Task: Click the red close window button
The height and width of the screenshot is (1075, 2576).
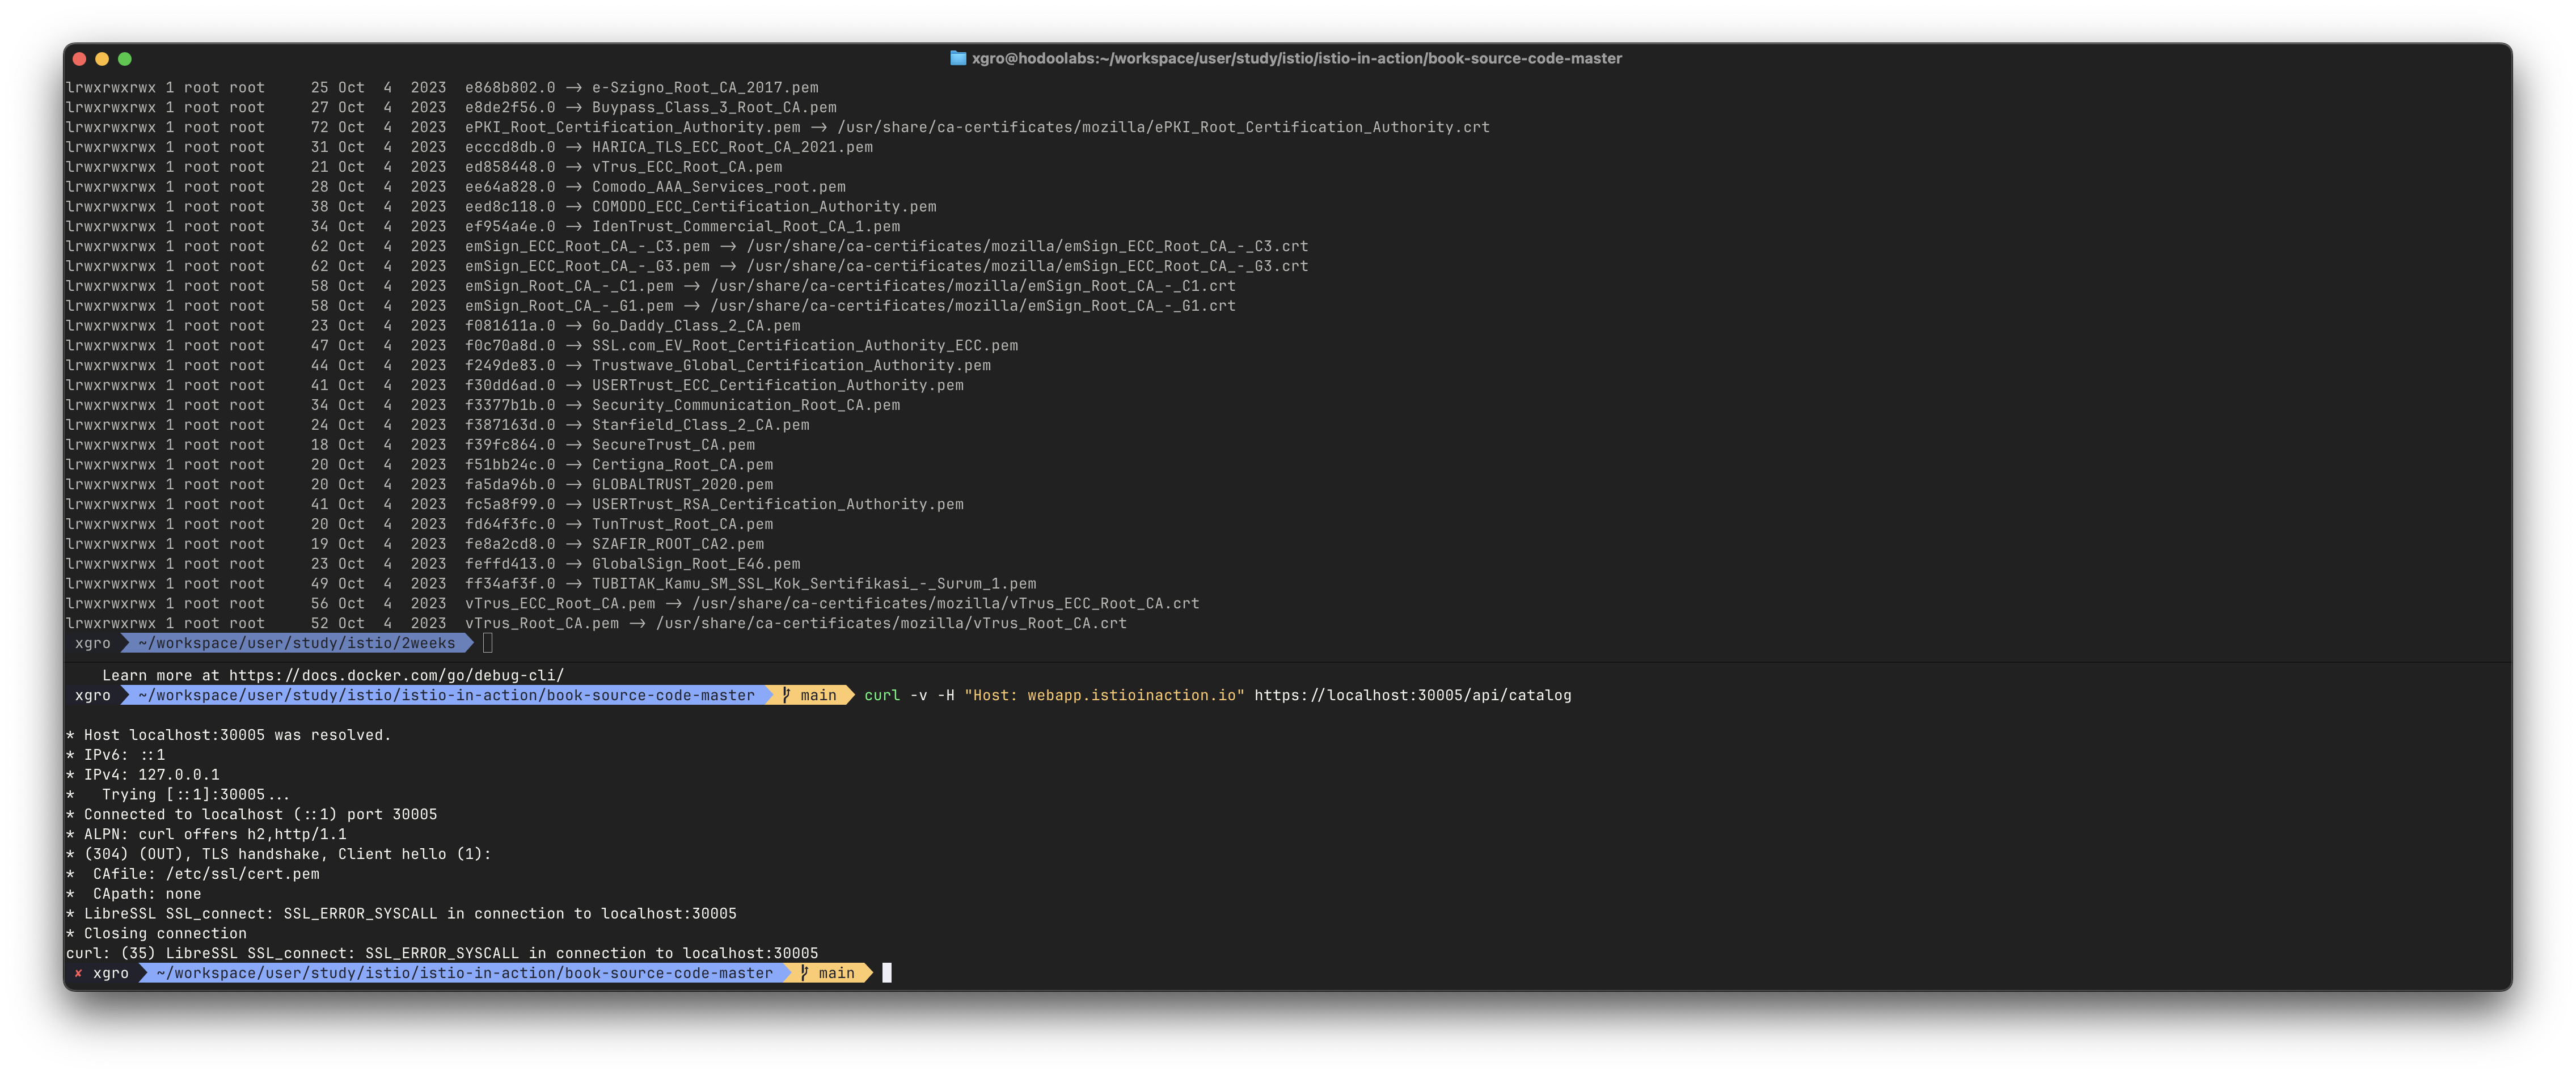Action: click(80, 59)
